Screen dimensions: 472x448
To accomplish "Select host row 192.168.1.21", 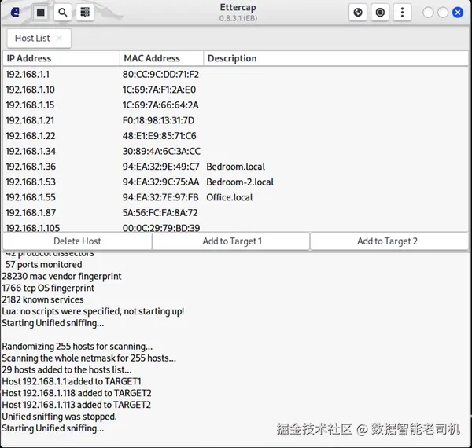I will pos(236,120).
